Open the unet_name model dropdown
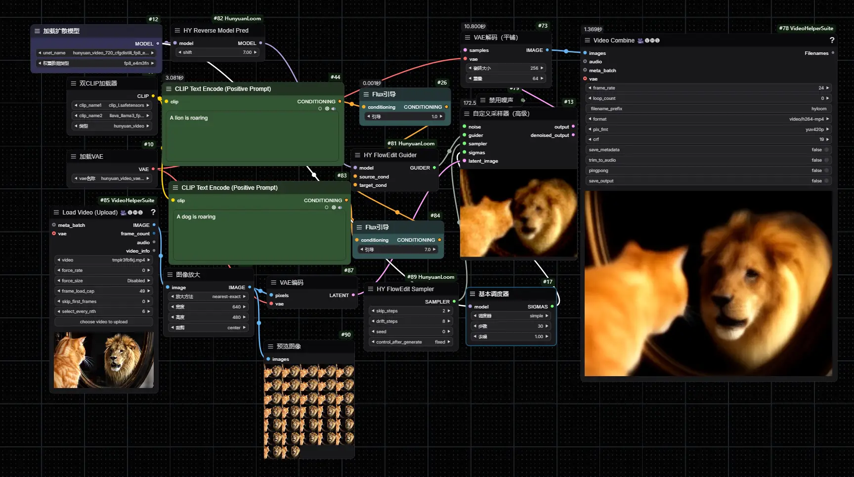 96,53
